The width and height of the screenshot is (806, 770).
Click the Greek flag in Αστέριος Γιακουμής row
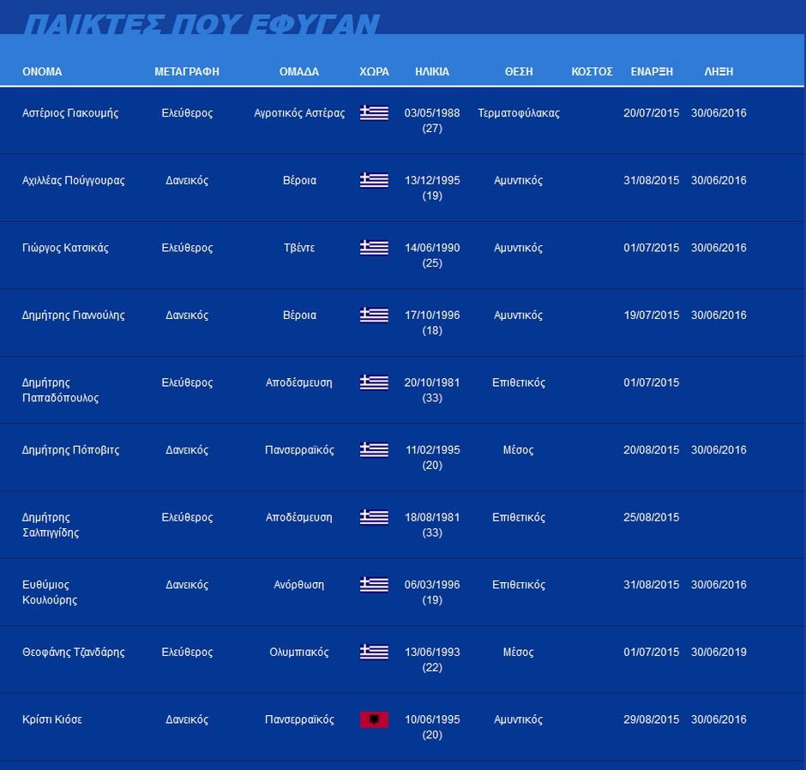(374, 113)
